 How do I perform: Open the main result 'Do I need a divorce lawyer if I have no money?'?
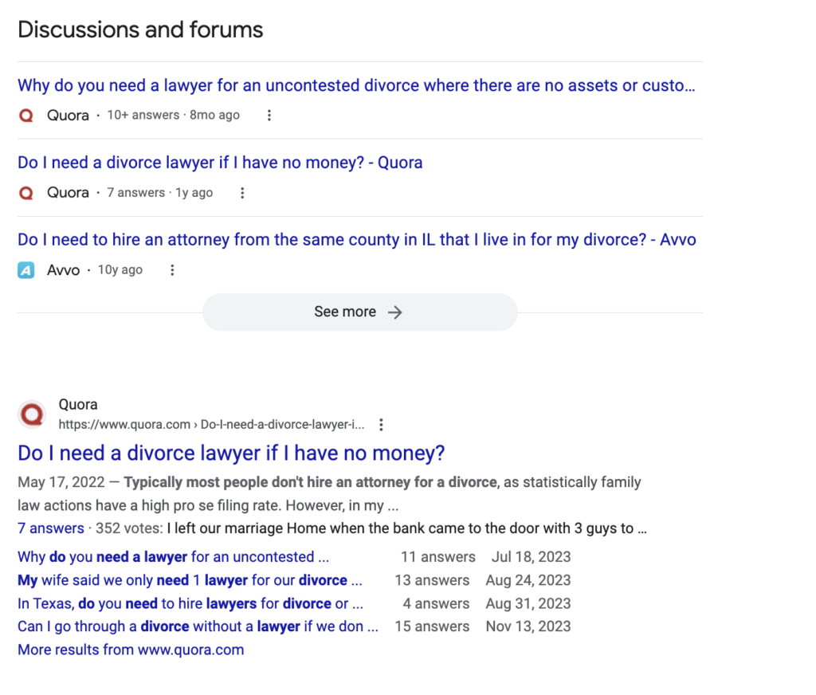231,454
